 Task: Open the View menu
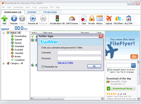point(9,8)
